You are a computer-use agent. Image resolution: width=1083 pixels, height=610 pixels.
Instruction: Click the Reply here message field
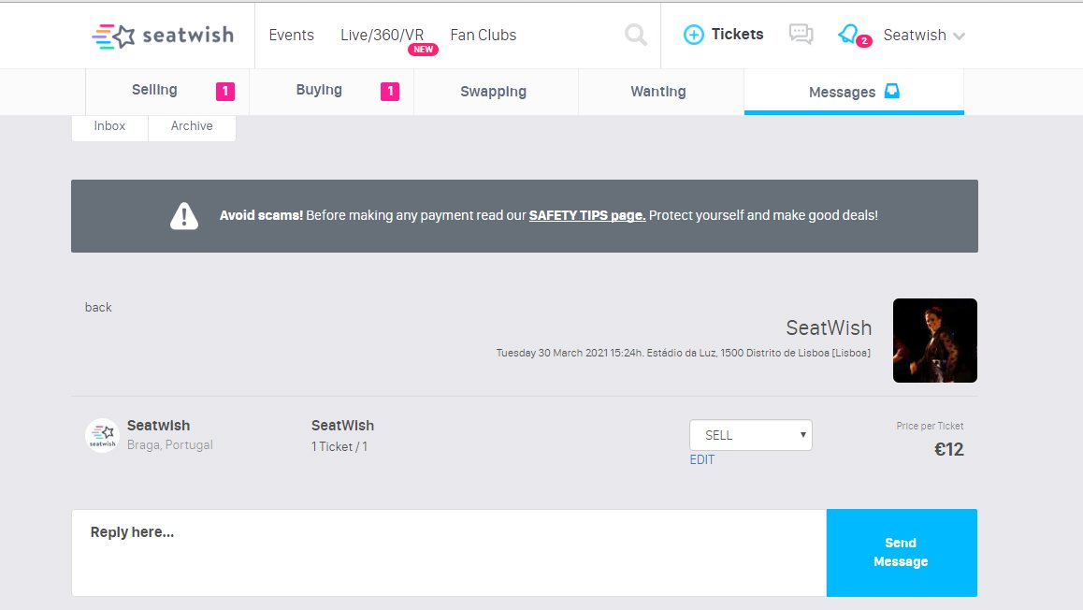tap(449, 553)
